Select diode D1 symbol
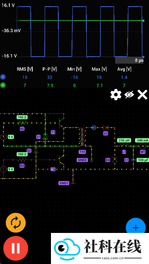Screen dimensions: 149x264 coord(45,137)
